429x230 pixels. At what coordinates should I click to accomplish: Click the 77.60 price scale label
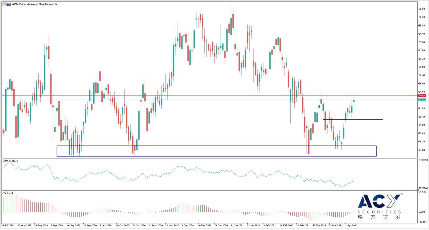[422, 133]
